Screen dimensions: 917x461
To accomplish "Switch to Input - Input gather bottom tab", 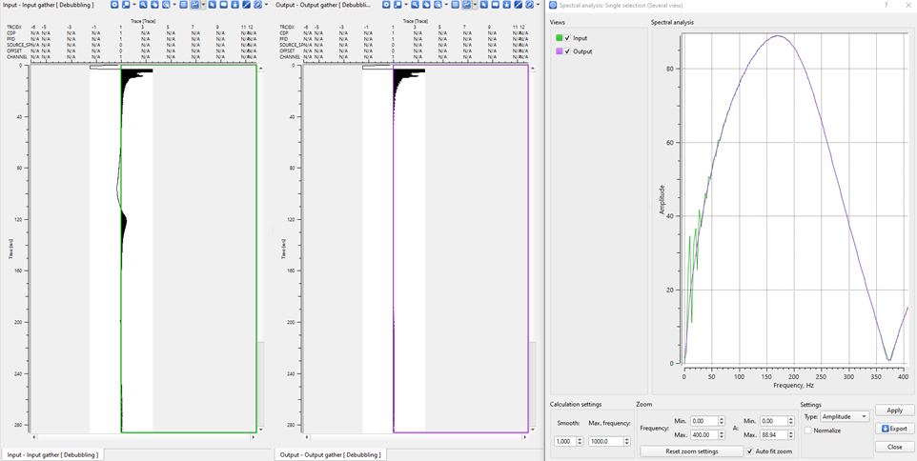I will click(52, 454).
